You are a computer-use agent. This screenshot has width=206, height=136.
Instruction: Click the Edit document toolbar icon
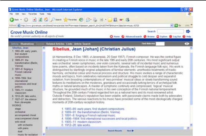click(102, 20)
